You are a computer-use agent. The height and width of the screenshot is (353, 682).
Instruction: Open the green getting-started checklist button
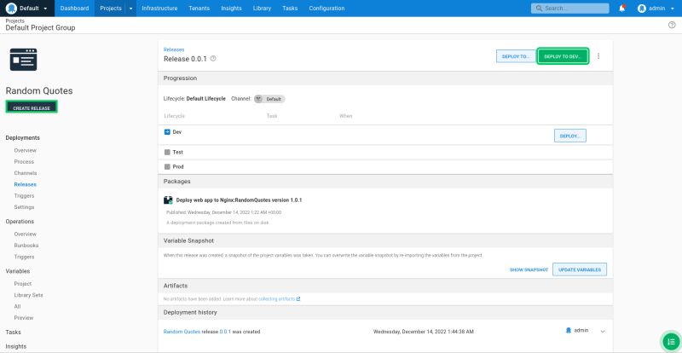pyautogui.click(x=671, y=342)
